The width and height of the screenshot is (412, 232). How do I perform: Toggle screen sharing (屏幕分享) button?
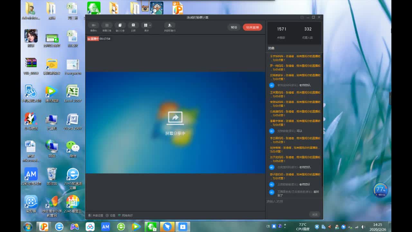click(107, 26)
